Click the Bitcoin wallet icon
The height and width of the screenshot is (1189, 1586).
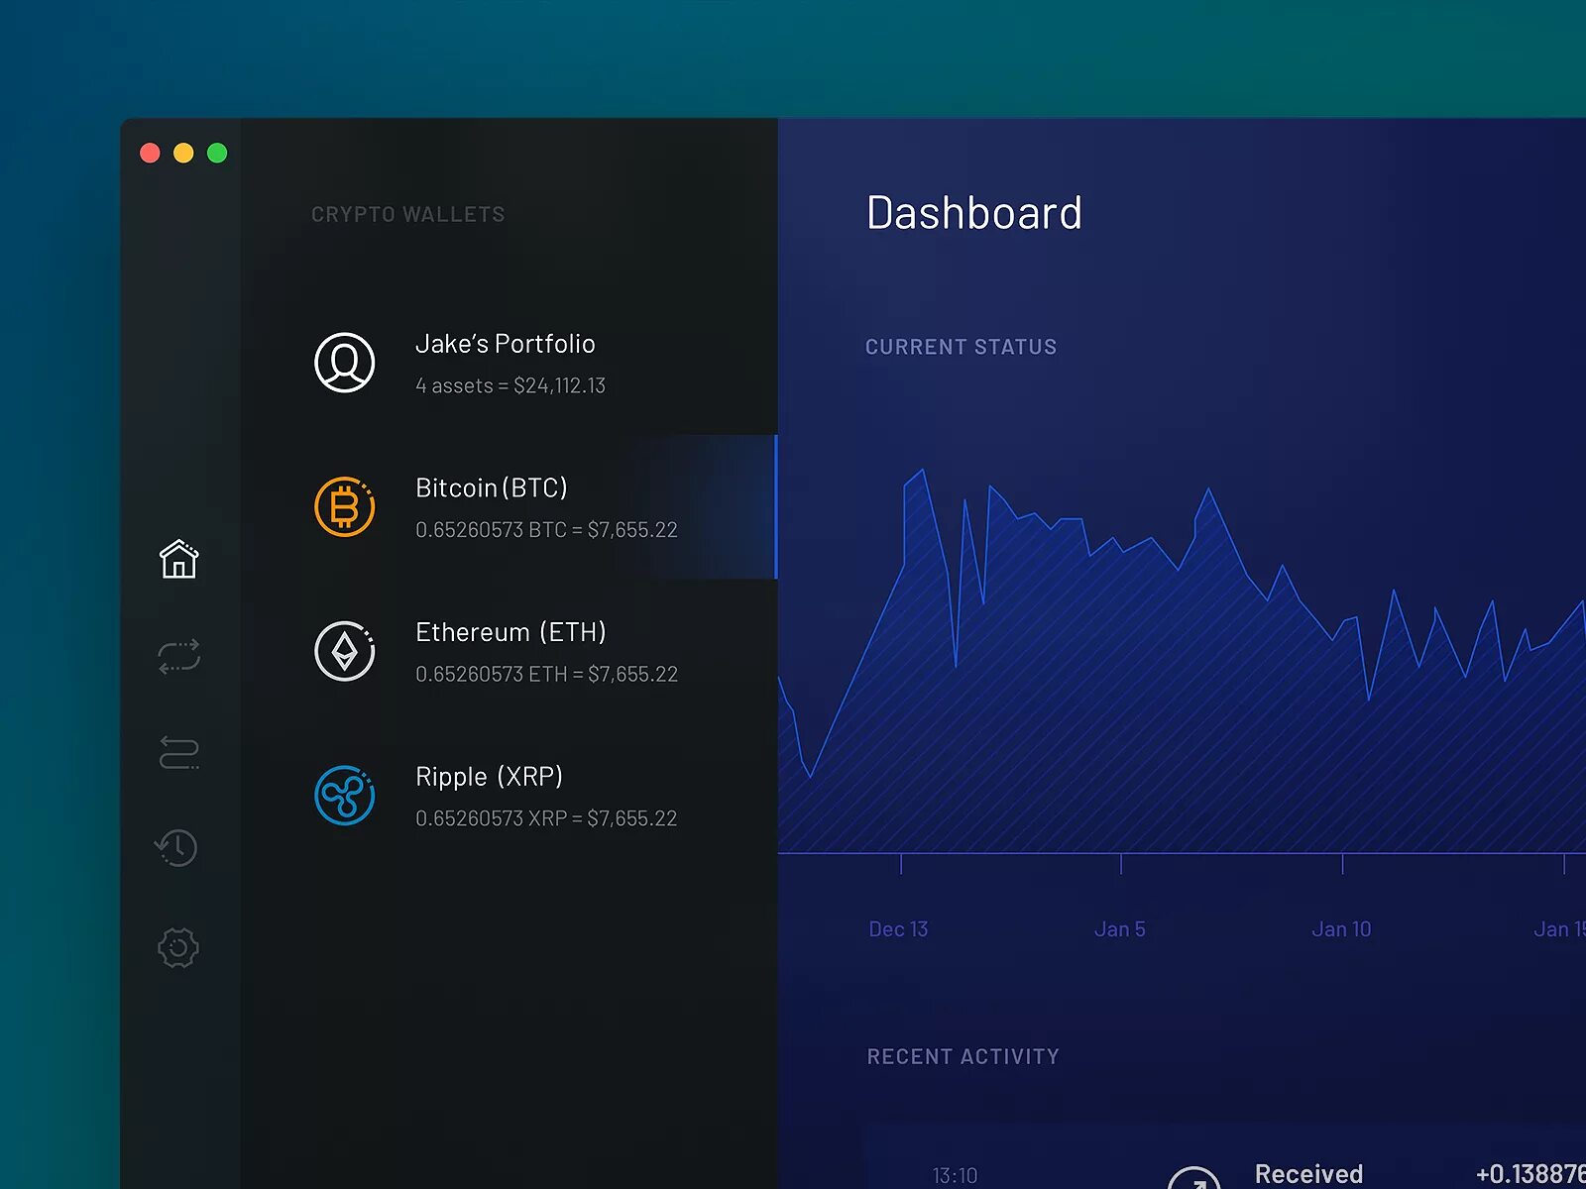[344, 506]
